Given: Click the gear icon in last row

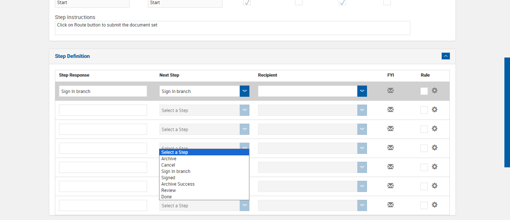Looking at the screenshot, I should pos(435,205).
